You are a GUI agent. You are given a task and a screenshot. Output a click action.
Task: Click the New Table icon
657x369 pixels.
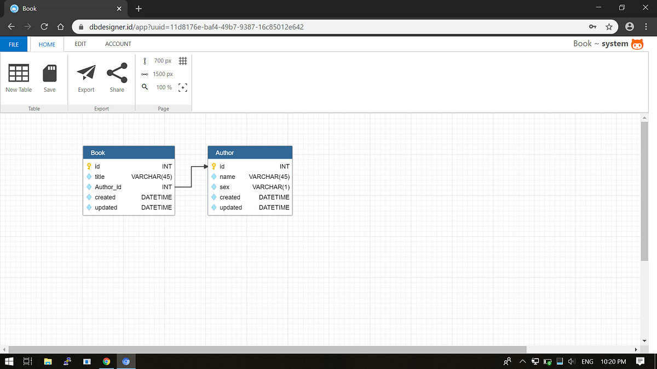19,73
